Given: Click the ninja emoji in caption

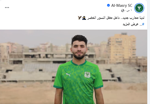Looking at the screenshot, I should [x=84, y=18].
